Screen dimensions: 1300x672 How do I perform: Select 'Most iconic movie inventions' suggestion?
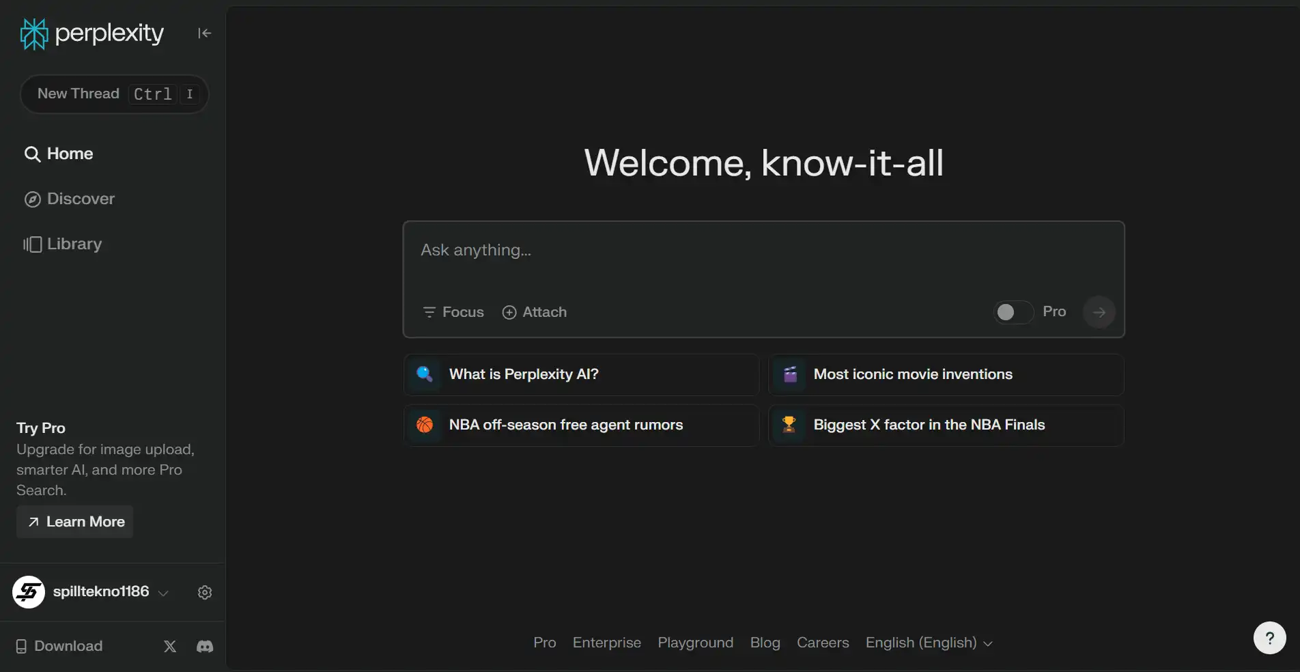pyautogui.click(x=946, y=374)
